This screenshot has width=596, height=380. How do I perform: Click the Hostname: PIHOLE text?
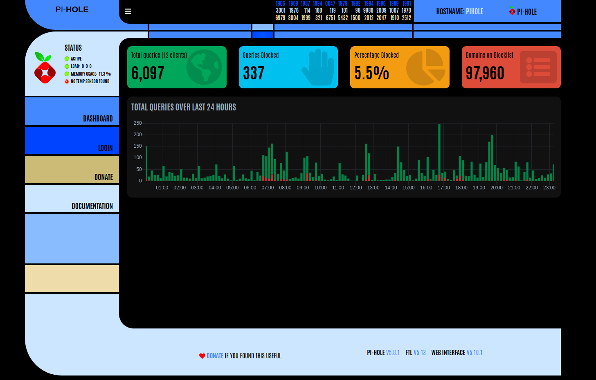pos(460,11)
